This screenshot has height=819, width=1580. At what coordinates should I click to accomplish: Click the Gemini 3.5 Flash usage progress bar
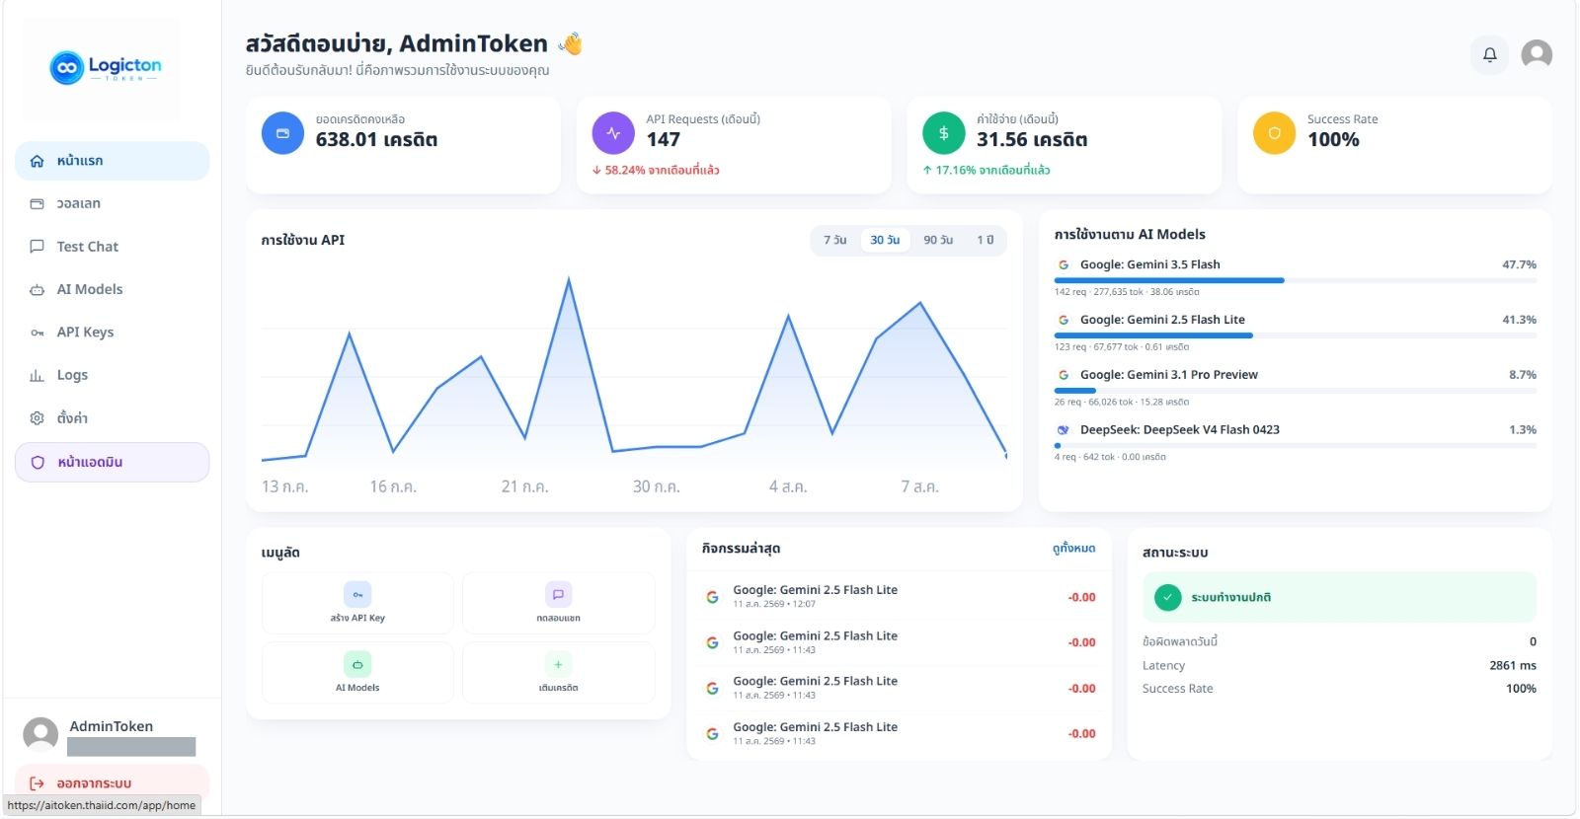(1295, 280)
